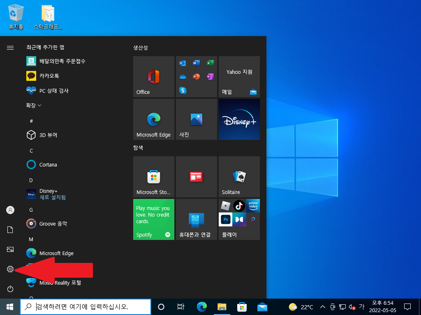Toggle the 가 Korean IME indicator
The height and width of the screenshot is (315, 421).
coord(362,307)
